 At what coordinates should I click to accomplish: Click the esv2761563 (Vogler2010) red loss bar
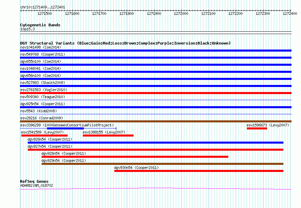[x=156, y=93]
